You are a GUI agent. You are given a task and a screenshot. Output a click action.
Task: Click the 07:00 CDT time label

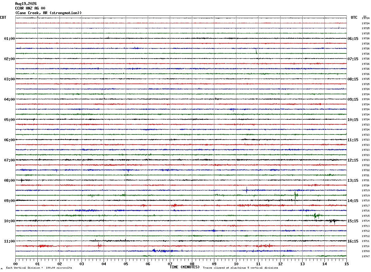point(10,160)
